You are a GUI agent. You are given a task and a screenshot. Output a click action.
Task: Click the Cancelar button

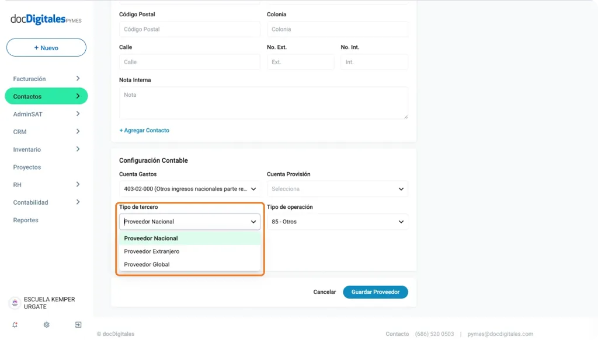[324, 292]
